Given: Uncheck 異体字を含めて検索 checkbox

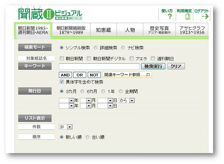Looking at the screenshot, I should [62, 82].
